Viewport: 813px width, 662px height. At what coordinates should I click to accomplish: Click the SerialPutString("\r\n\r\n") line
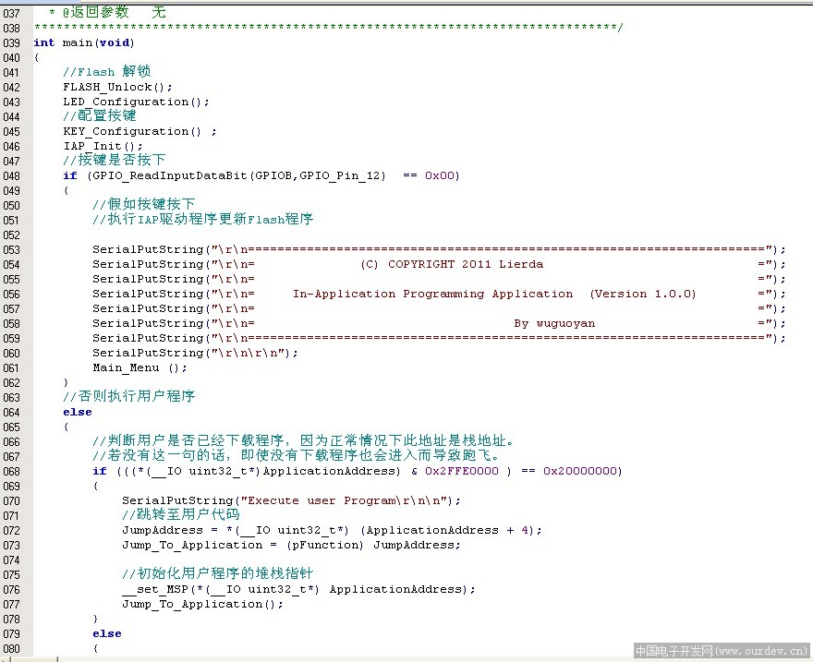click(196, 353)
